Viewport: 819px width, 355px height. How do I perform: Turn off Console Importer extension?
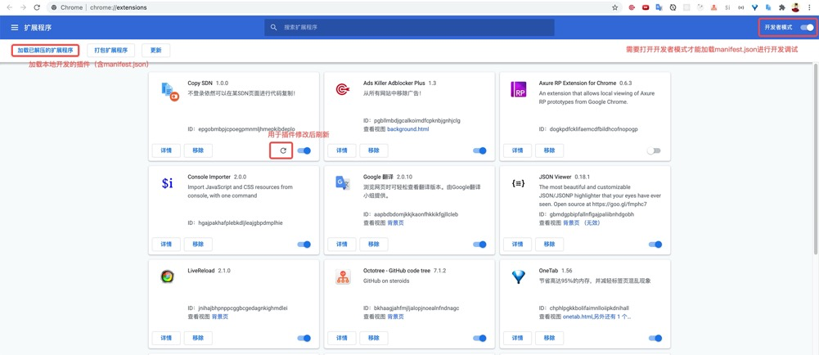304,245
